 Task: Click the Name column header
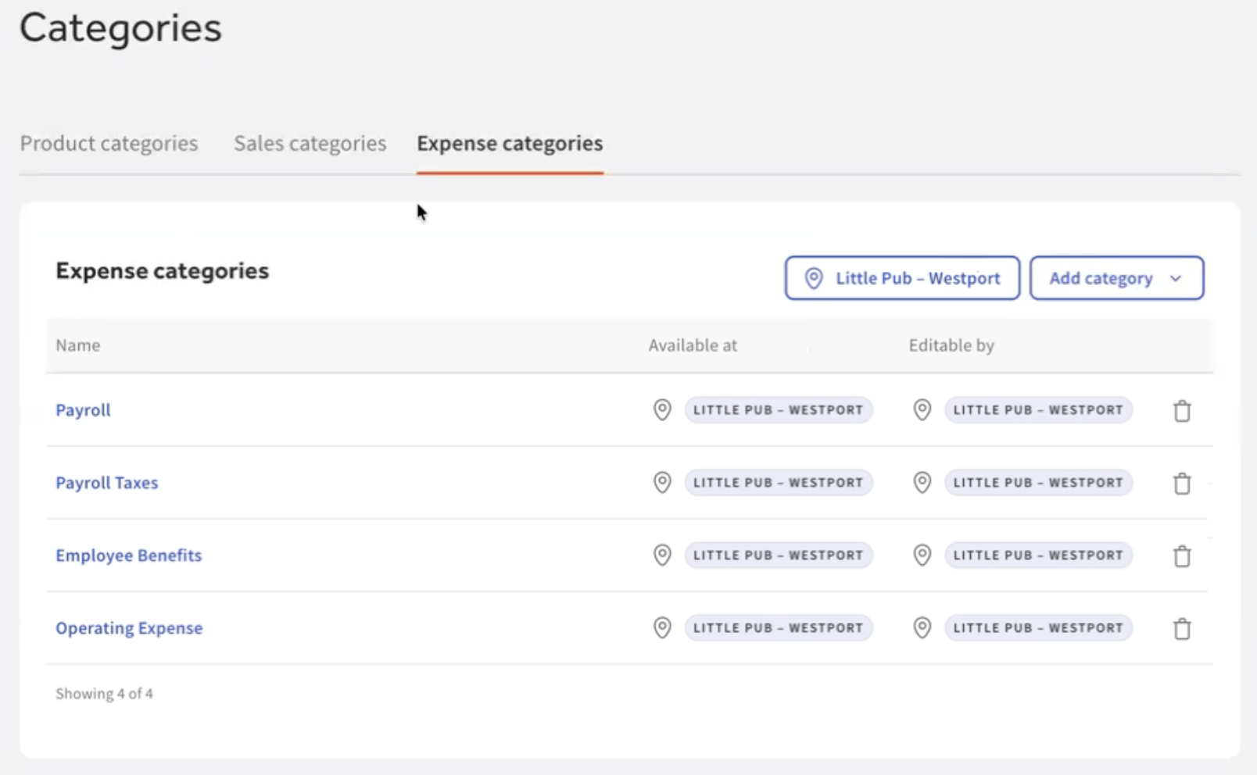tap(78, 345)
